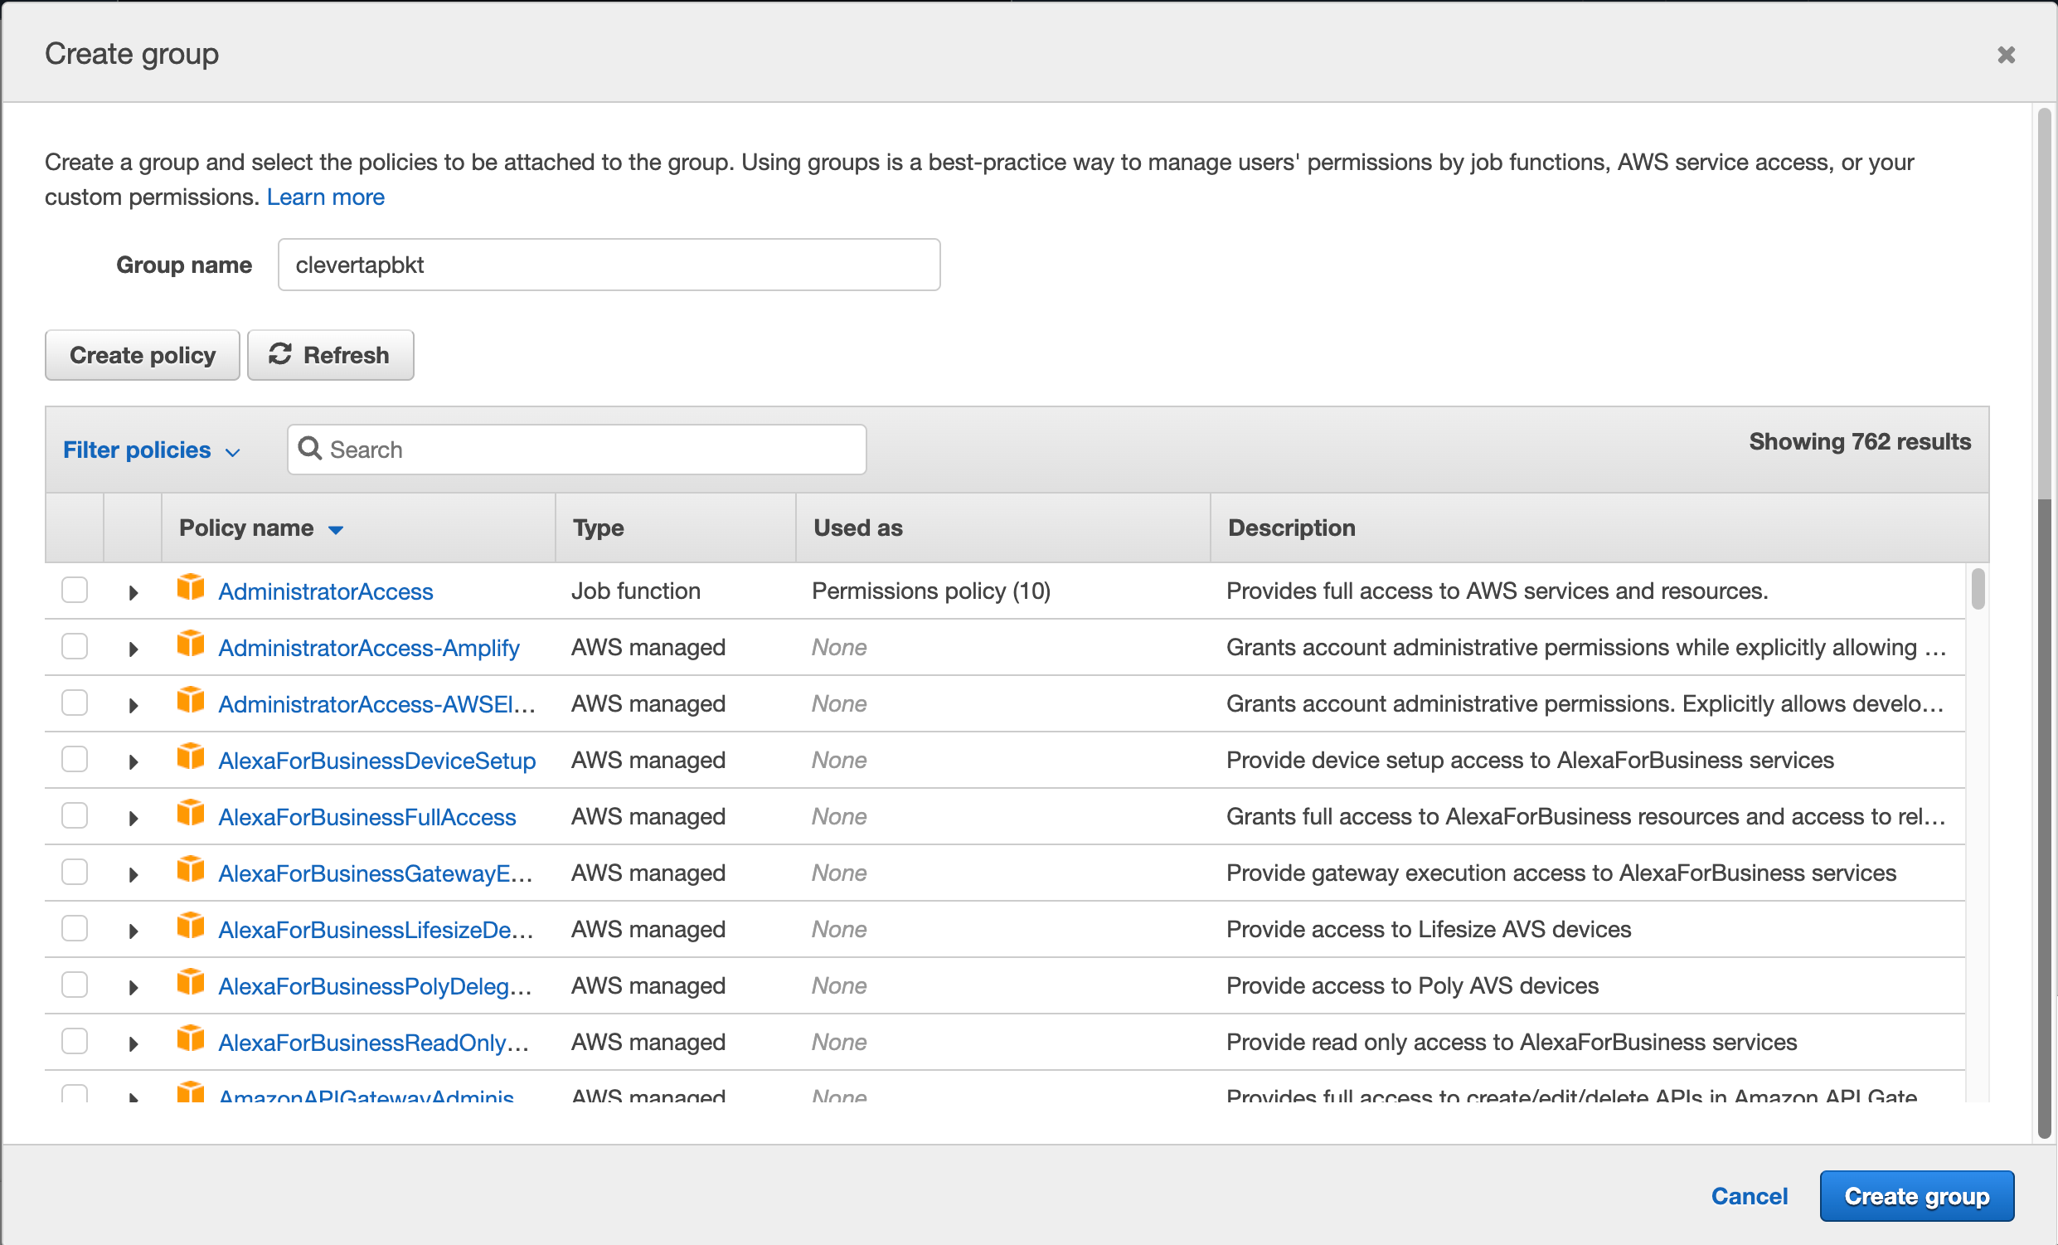This screenshot has height=1245, width=2058.
Task: Click the AdministratorAccess-Amplify cube icon
Action: point(191,644)
